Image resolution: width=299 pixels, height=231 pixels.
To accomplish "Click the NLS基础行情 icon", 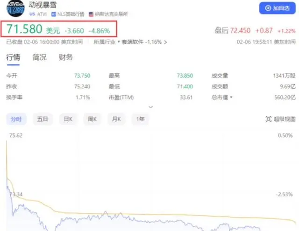I will tap(54, 14).
